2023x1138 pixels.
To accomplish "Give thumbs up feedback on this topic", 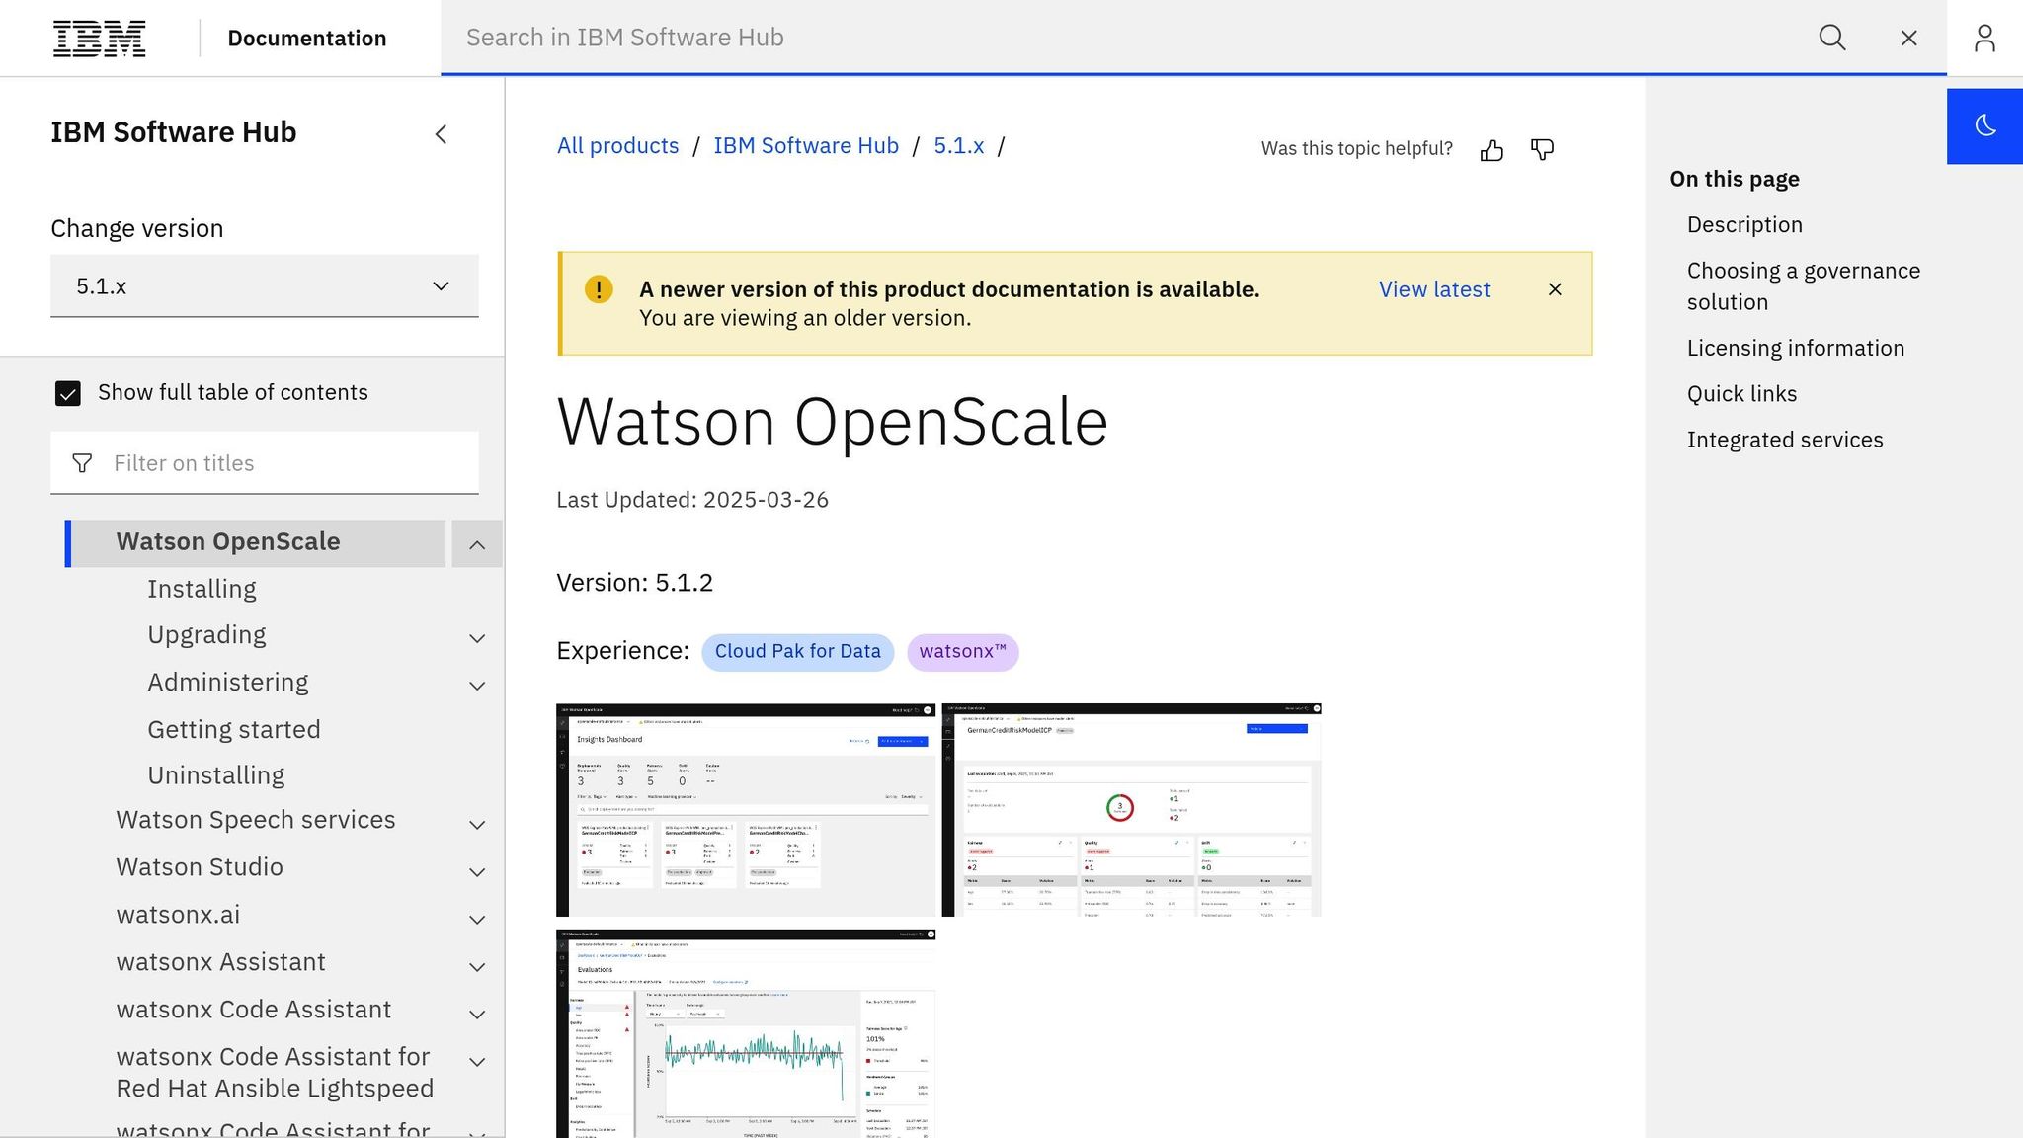I will click(x=1493, y=149).
